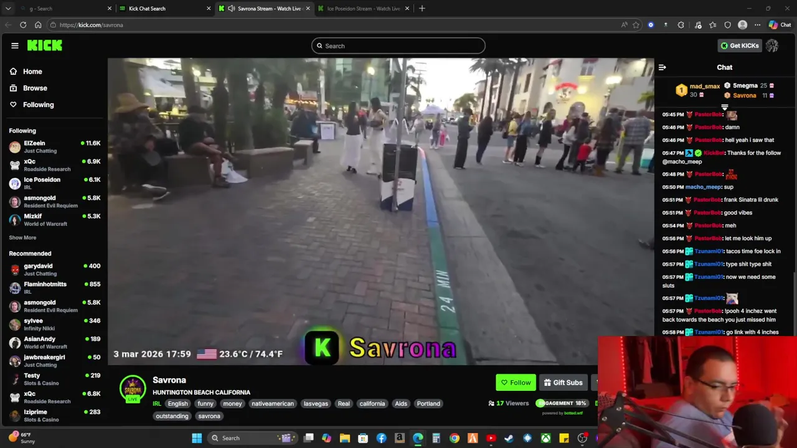Open jawbreakergirl recommended channel
Screen dimensions: 797x448
pos(55,360)
